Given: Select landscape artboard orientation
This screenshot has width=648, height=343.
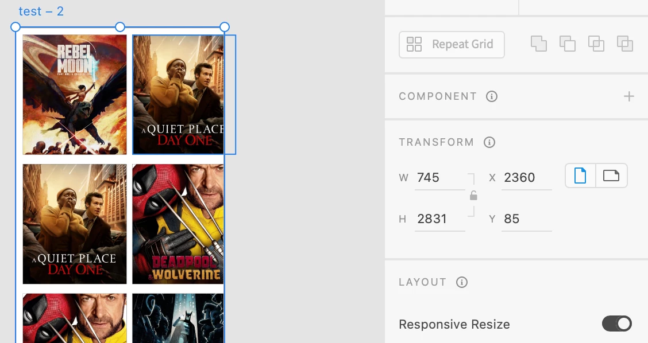Looking at the screenshot, I should point(611,176).
